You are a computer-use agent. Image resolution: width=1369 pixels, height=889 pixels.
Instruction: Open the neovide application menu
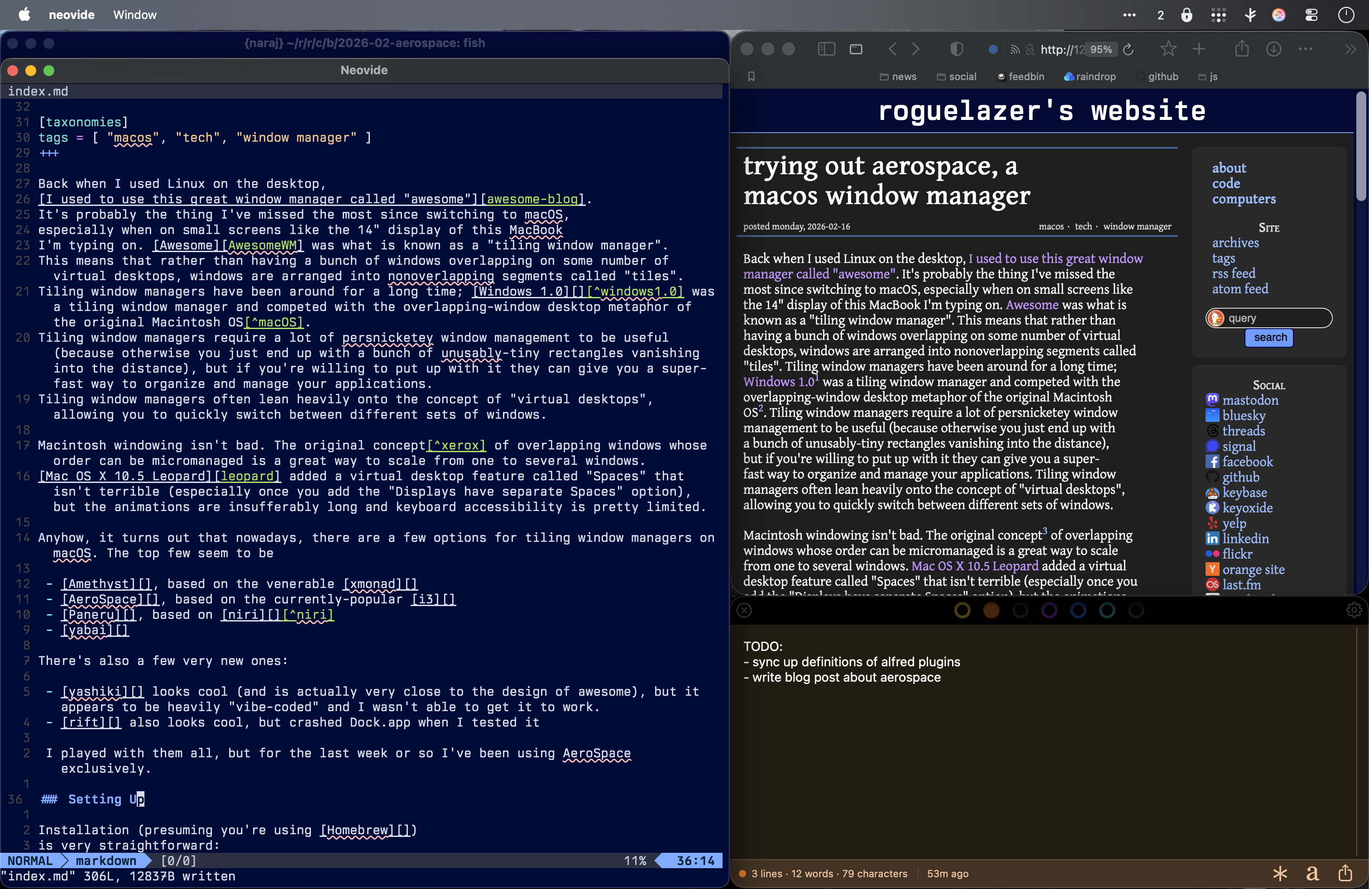(72, 14)
